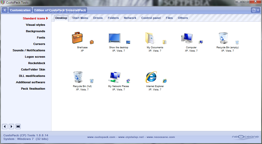
Task: Select Standard icons in sidebar
Action: pyautogui.click(x=34, y=18)
